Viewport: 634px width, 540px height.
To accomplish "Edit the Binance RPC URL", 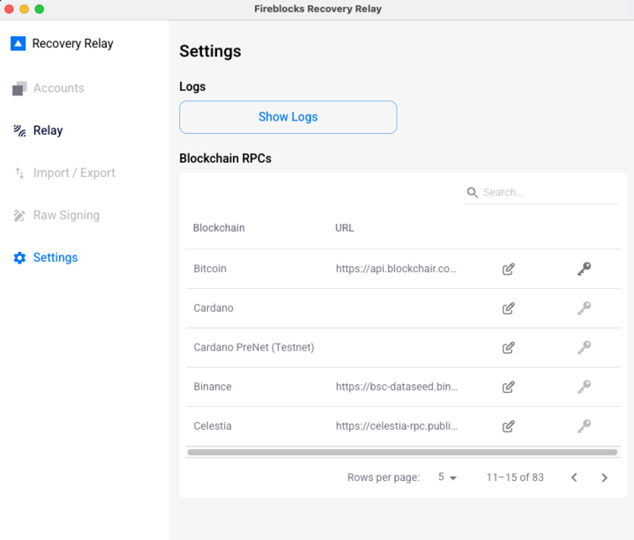I will (508, 387).
